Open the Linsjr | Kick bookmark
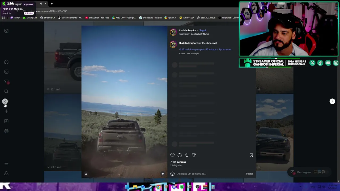Screen dimensions: 340x191 pos(30,18)
